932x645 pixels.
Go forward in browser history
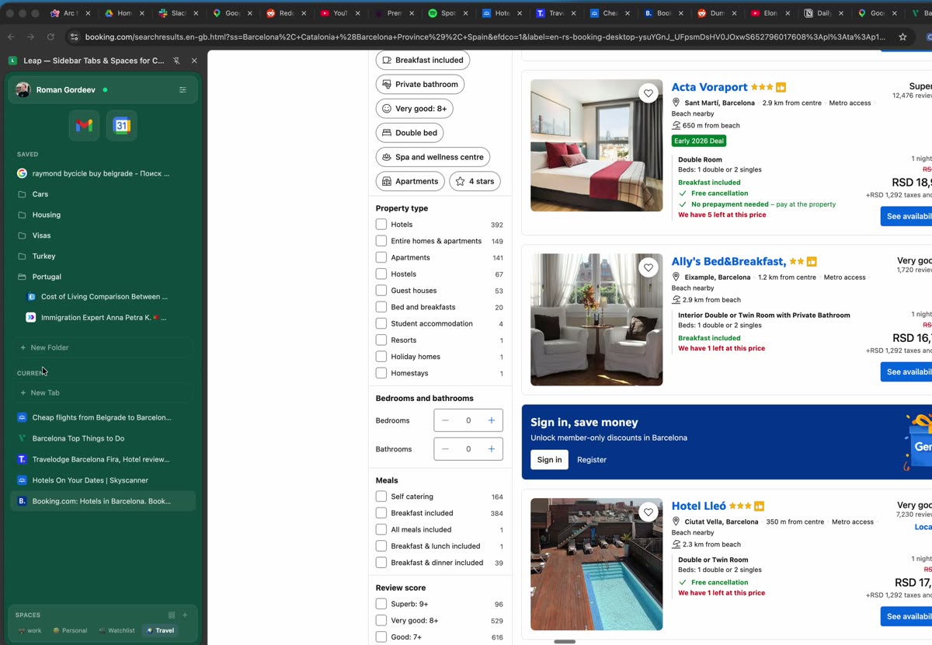(x=30, y=37)
